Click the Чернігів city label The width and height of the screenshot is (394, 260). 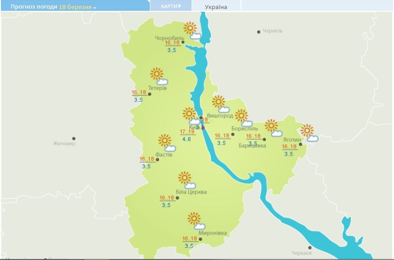273,31
